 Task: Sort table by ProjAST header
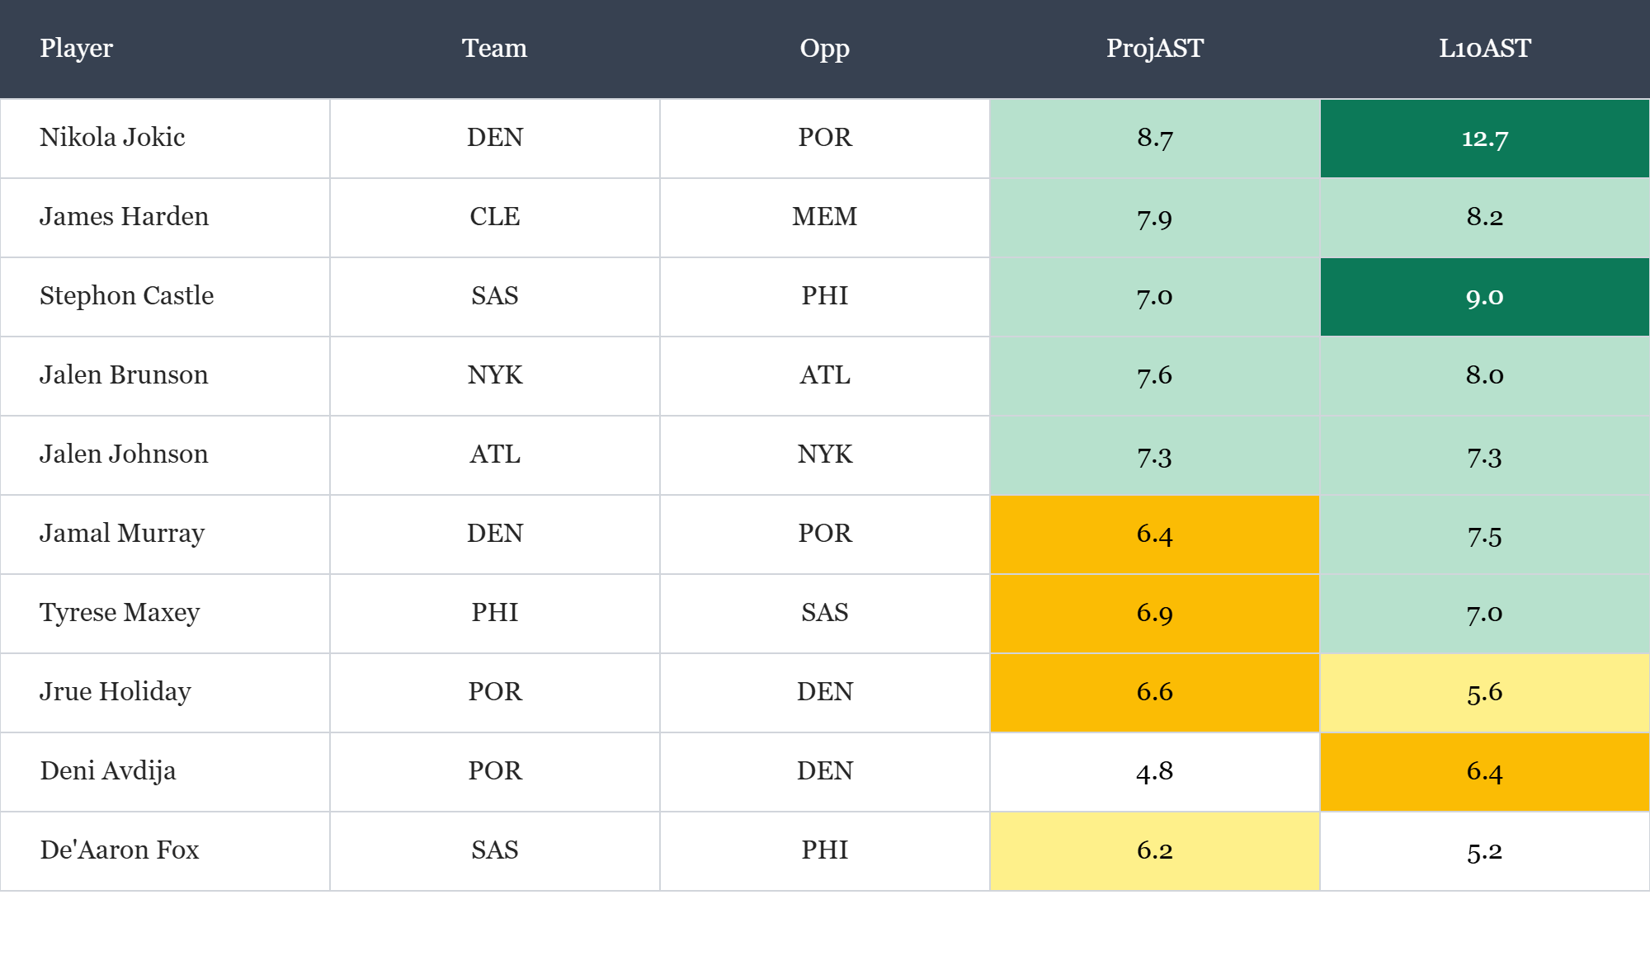coord(1154,49)
